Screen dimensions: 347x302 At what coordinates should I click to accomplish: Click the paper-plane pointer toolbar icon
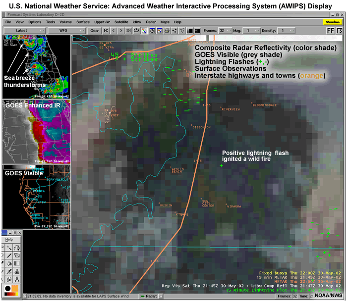[182, 31]
